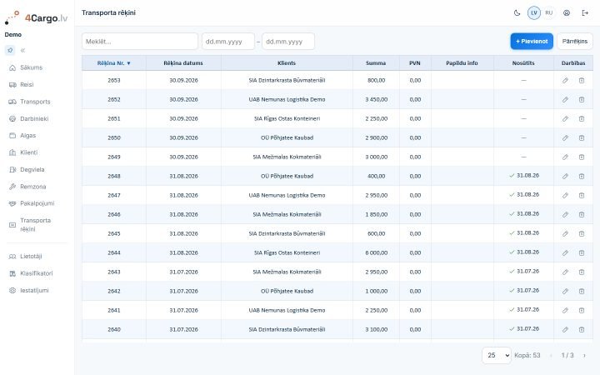
Task: Toggle dark mode moon icon
Action: (x=517, y=13)
